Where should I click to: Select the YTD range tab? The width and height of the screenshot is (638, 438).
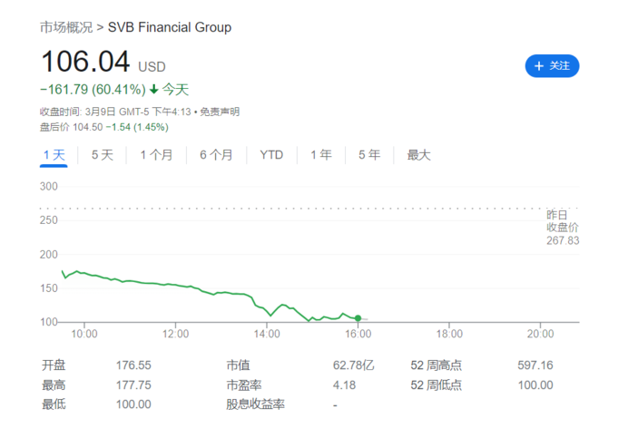[271, 155]
